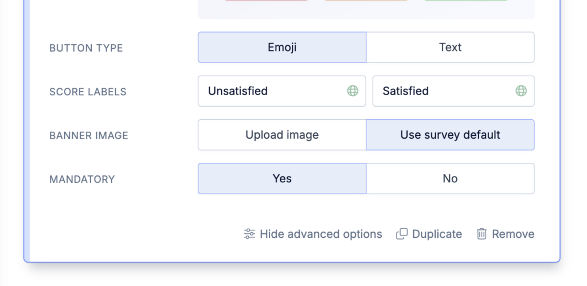Click the orange bar in preview
The height and width of the screenshot is (286, 587).
[x=366, y=1]
